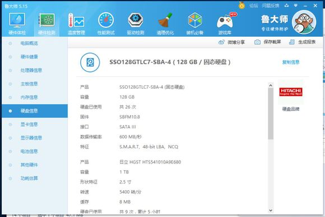Click 问题反馈 feedback link
Image resolution: width=325 pixels, height=217 pixels.
coord(271,6)
